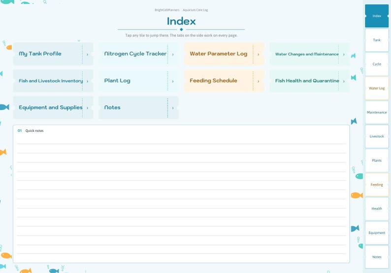Switch to the Notes side tab

pyautogui.click(x=377, y=257)
